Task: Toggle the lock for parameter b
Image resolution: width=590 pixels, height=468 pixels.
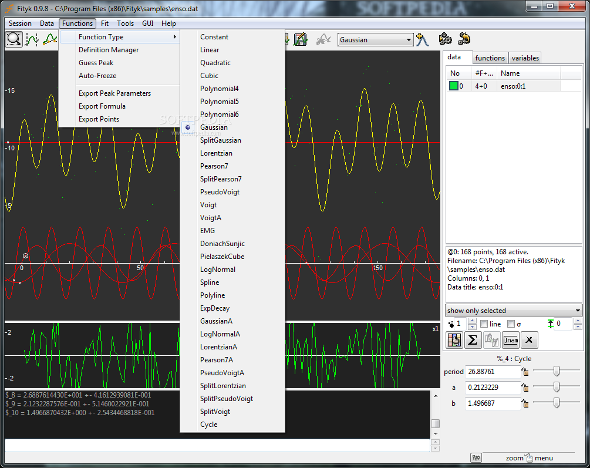Action: tap(525, 403)
